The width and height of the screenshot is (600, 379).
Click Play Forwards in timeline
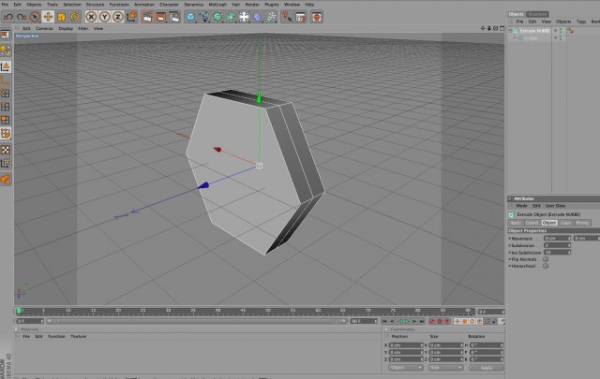[407, 322]
